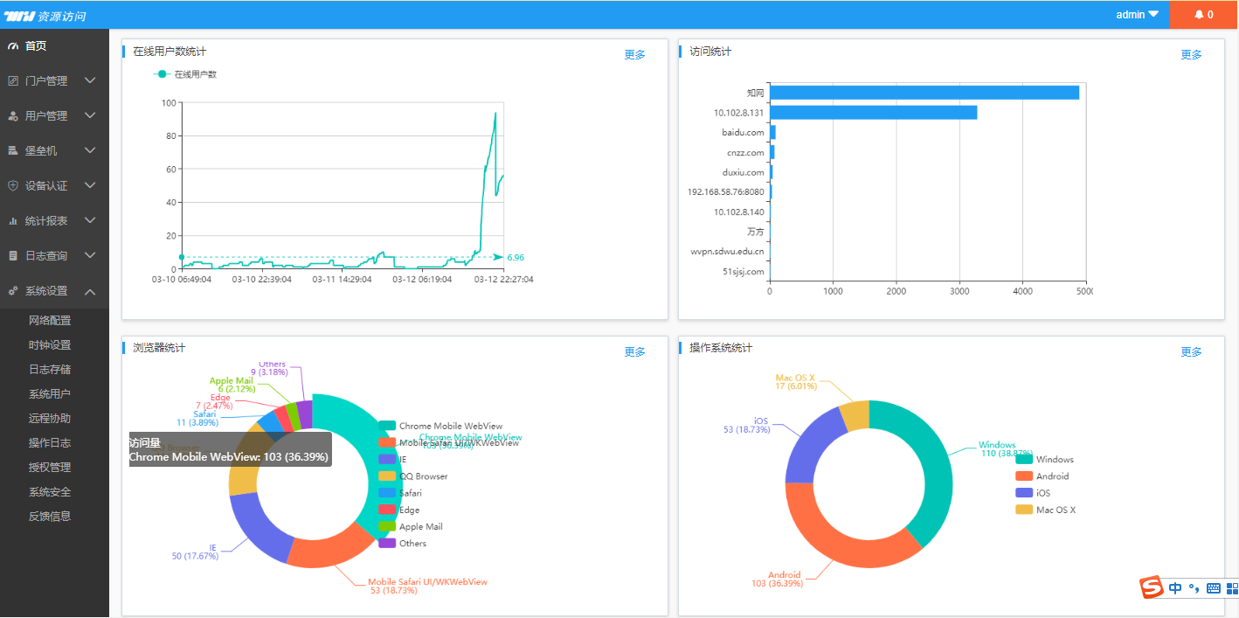Open the admin user dropdown
Screen dimensions: 1239x618
[1137, 15]
